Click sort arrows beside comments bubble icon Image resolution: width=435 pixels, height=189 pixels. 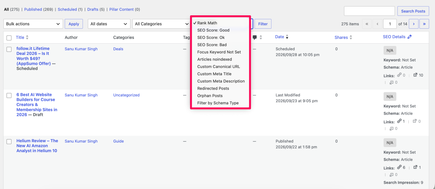(x=261, y=37)
